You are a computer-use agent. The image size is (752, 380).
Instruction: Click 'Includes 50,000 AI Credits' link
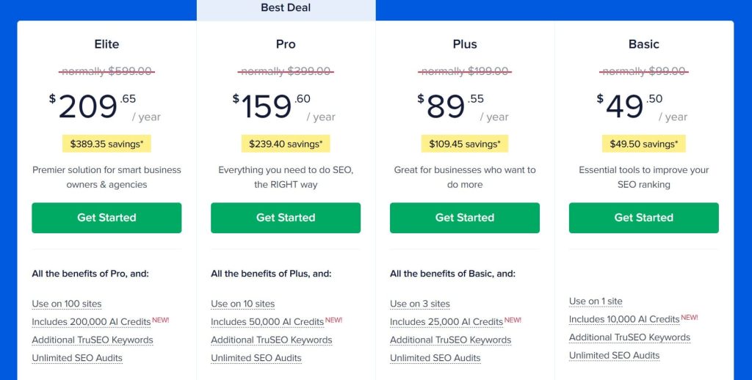coord(267,322)
